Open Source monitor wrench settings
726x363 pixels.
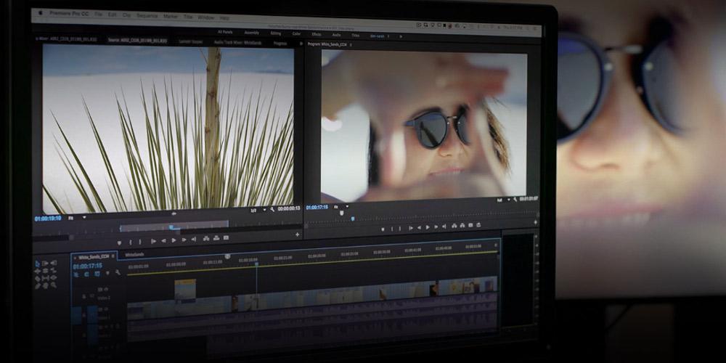(x=272, y=209)
